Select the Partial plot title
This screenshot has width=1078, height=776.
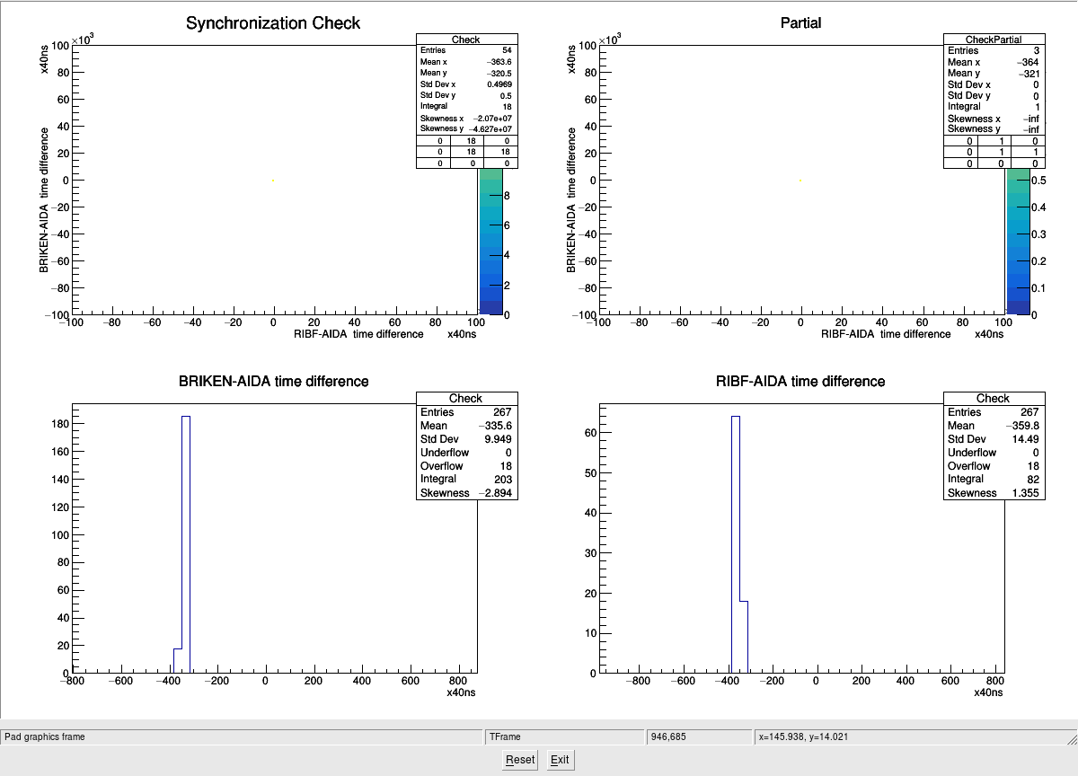tap(800, 22)
